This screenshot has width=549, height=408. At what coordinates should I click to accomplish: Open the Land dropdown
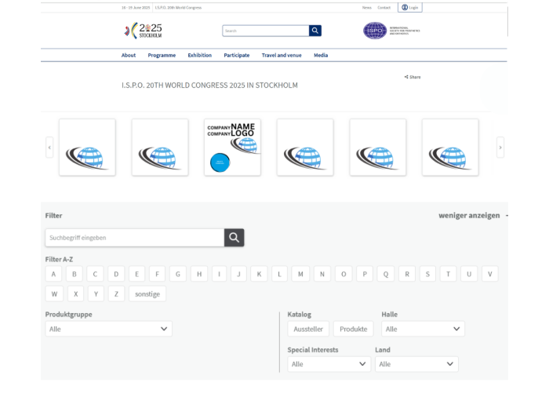point(416,364)
